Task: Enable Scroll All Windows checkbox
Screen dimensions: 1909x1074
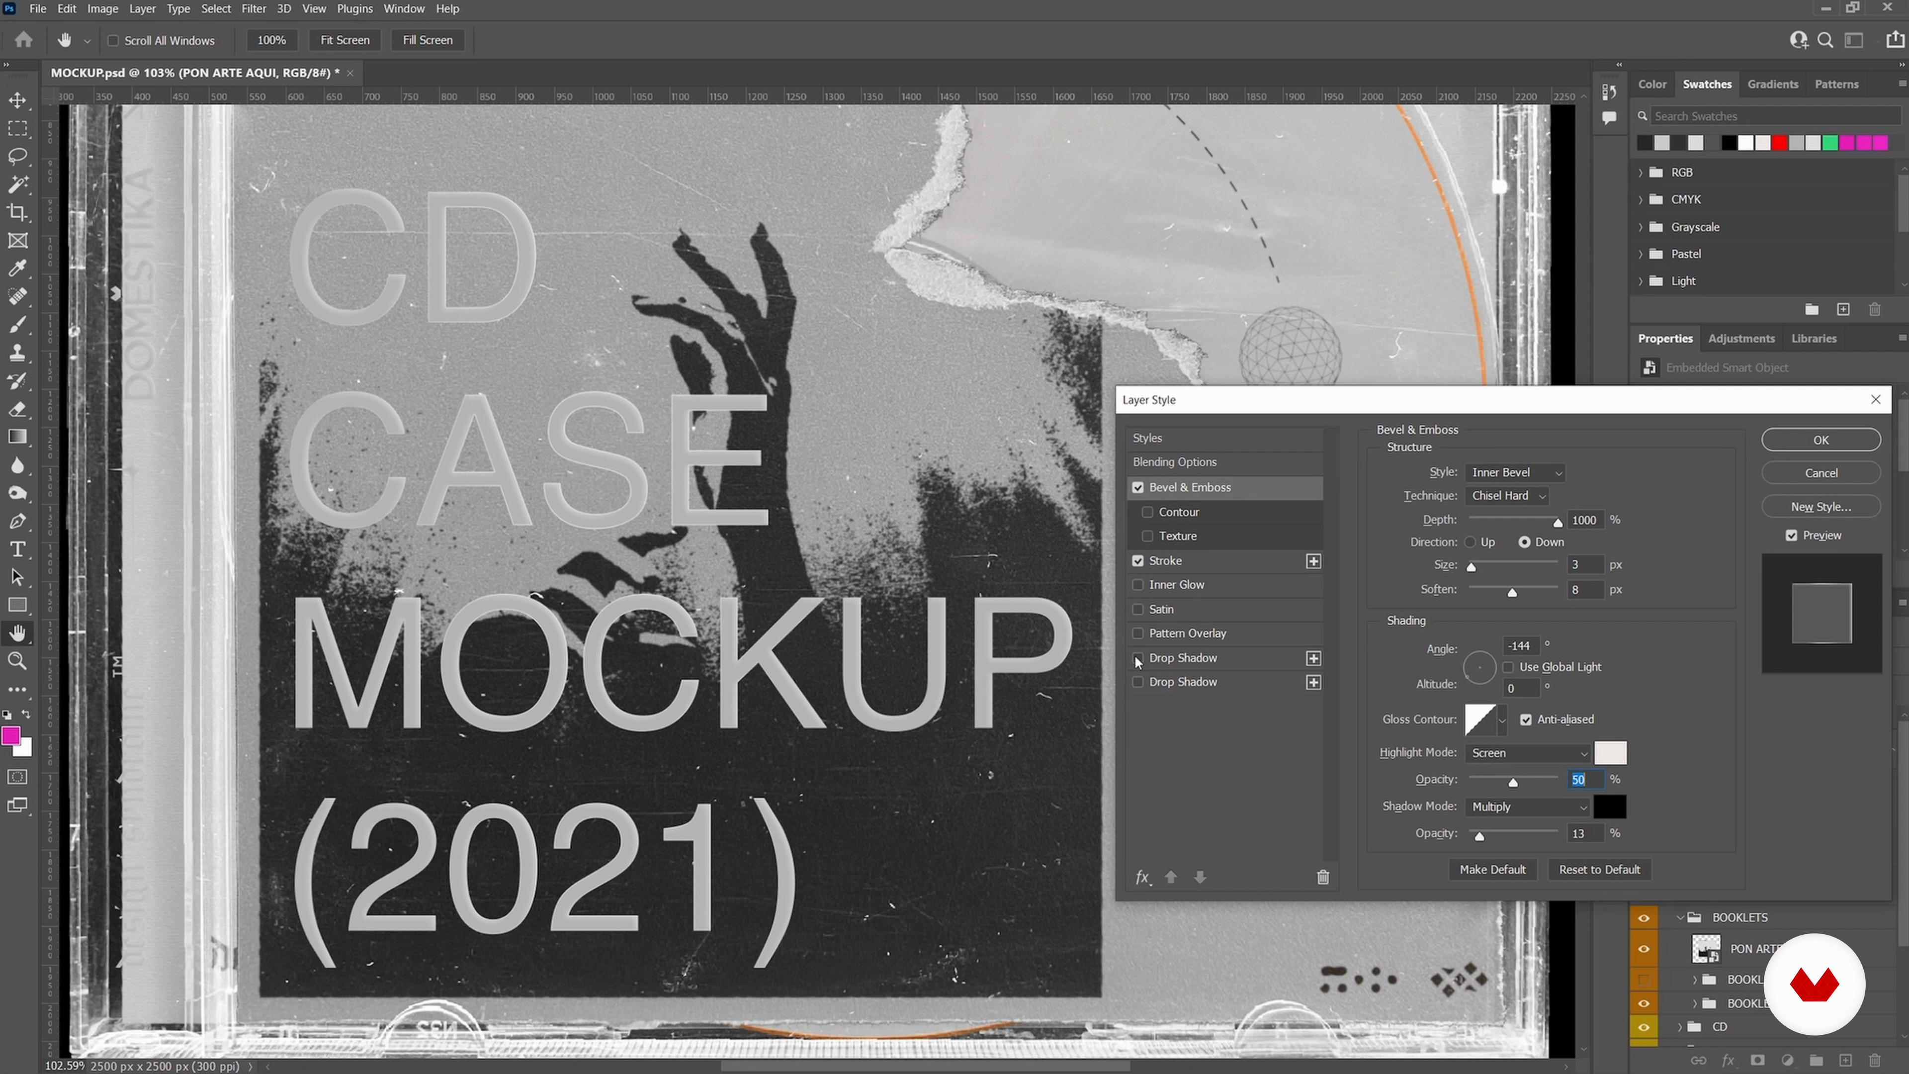Action: (x=113, y=41)
